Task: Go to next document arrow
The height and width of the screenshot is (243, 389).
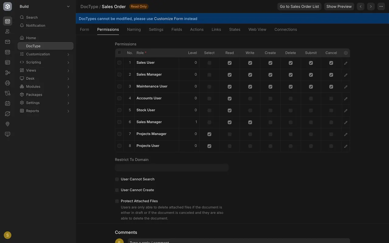Action: 370,6
